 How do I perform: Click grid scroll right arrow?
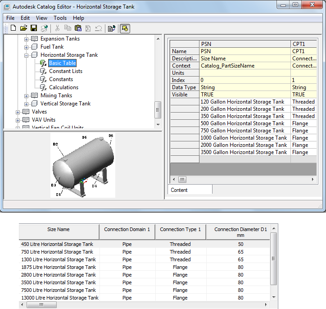[312, 179]
